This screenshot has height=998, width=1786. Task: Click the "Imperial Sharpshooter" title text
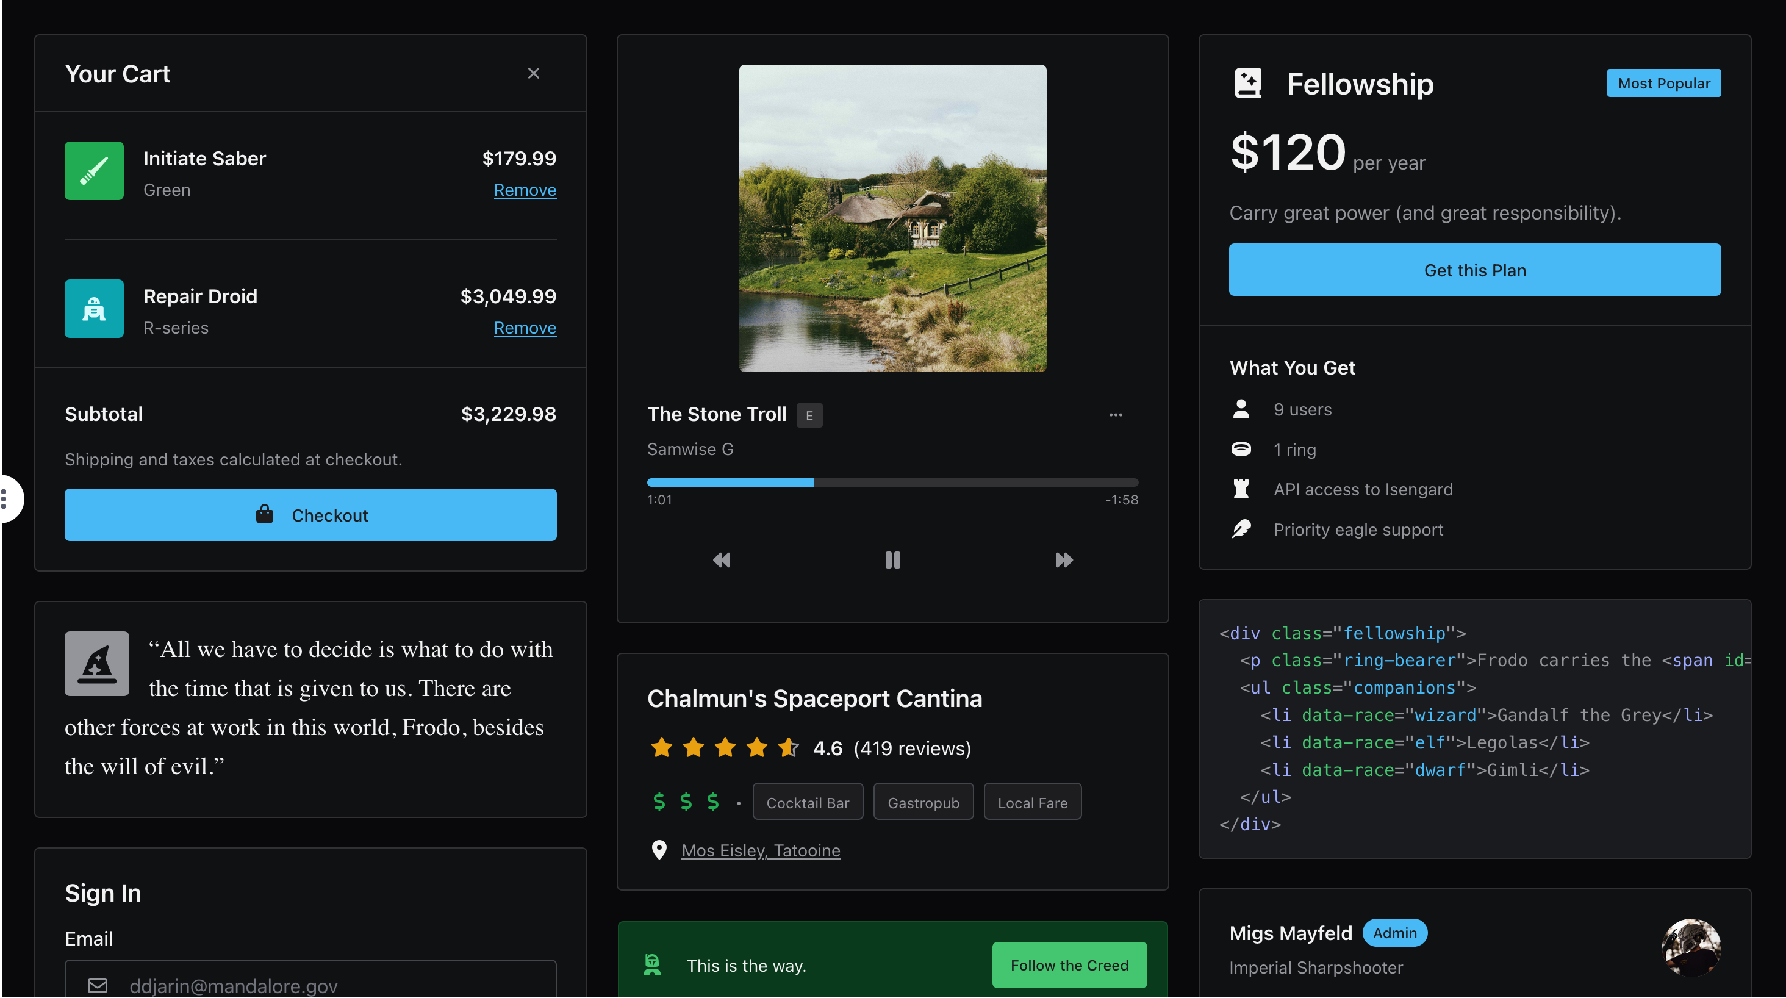pos(1316,968)
